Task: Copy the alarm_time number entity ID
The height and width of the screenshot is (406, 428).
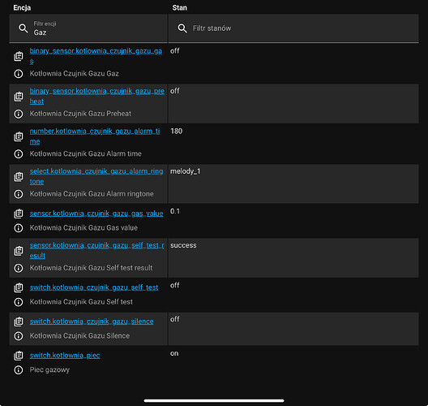Action: (x=19, y=136)
